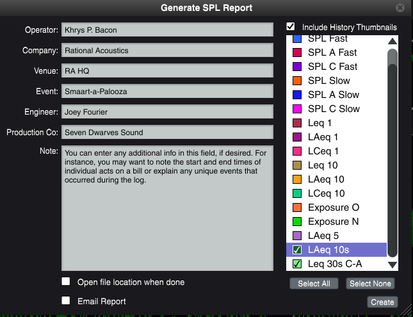Click the resize grip in dialog corner
The width and height of the screenshot is (413, 317).
pos(407,309)
